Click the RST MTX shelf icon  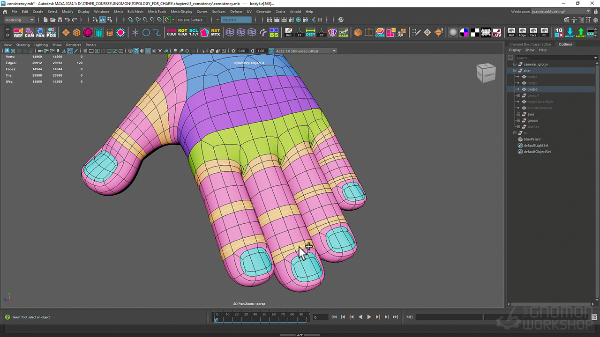click(x=215, y=32)
